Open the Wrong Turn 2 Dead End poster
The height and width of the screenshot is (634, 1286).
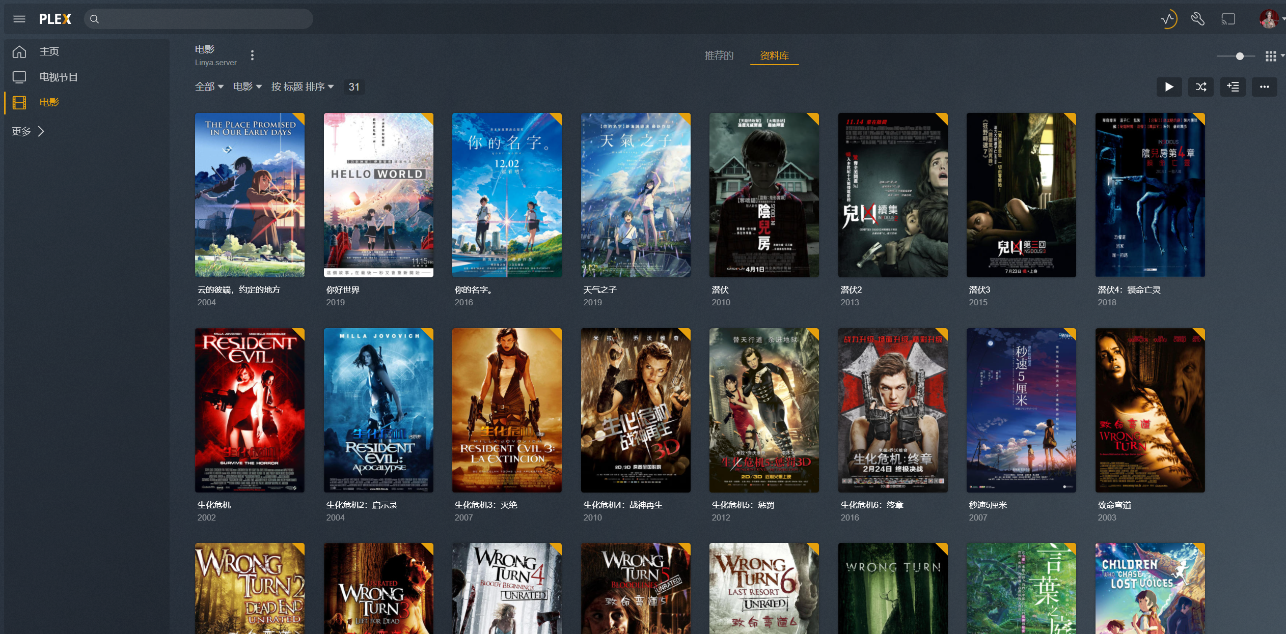point(250,588)
